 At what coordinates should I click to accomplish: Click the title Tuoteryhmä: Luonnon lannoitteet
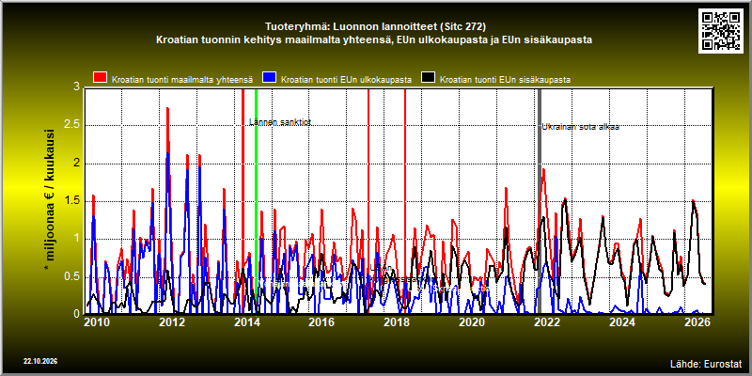[375, 26]
